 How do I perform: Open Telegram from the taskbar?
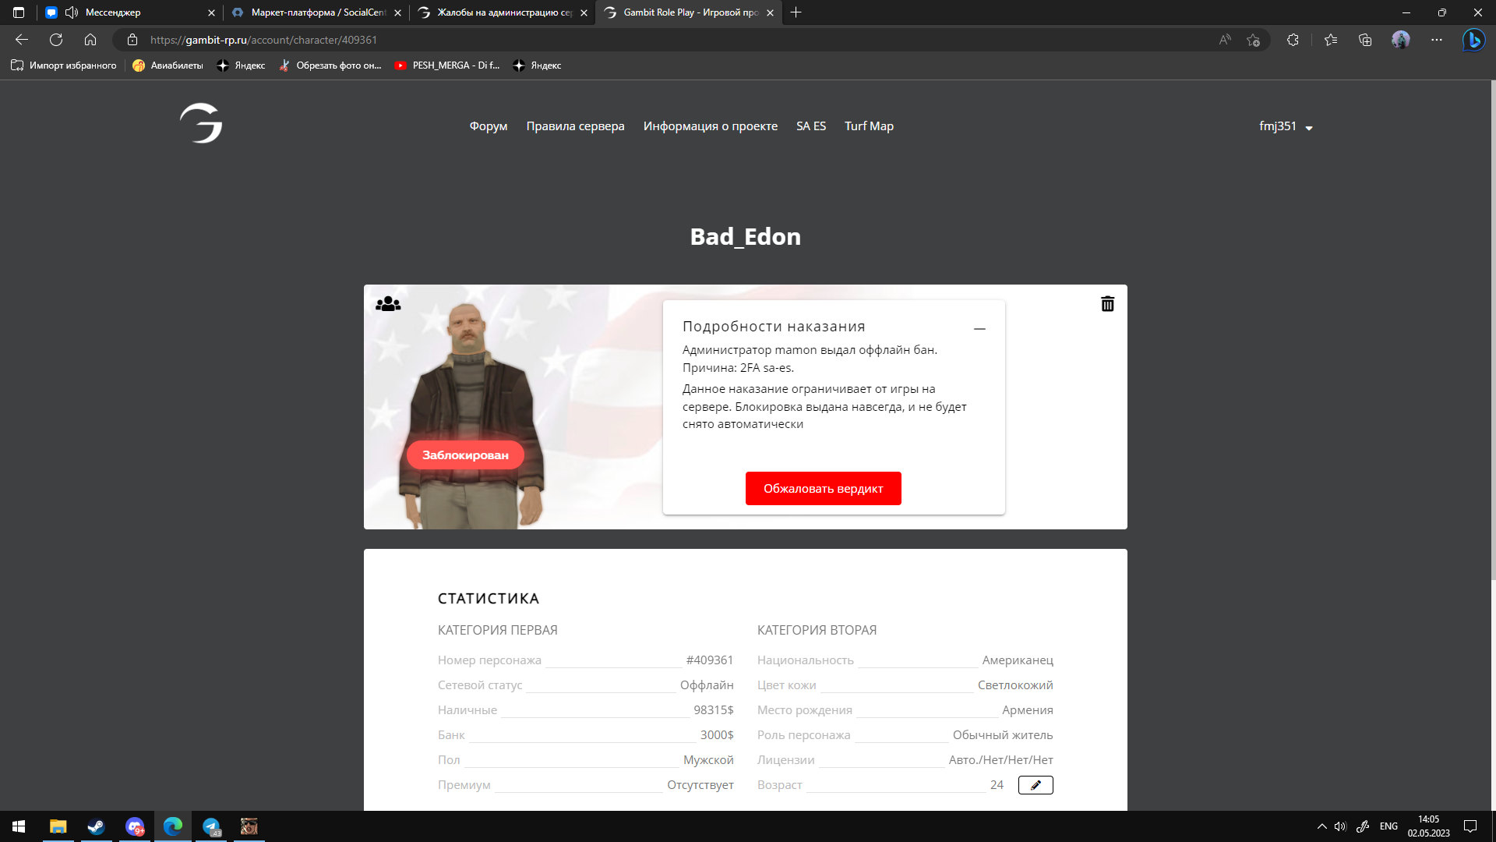[x=211, y=826]
